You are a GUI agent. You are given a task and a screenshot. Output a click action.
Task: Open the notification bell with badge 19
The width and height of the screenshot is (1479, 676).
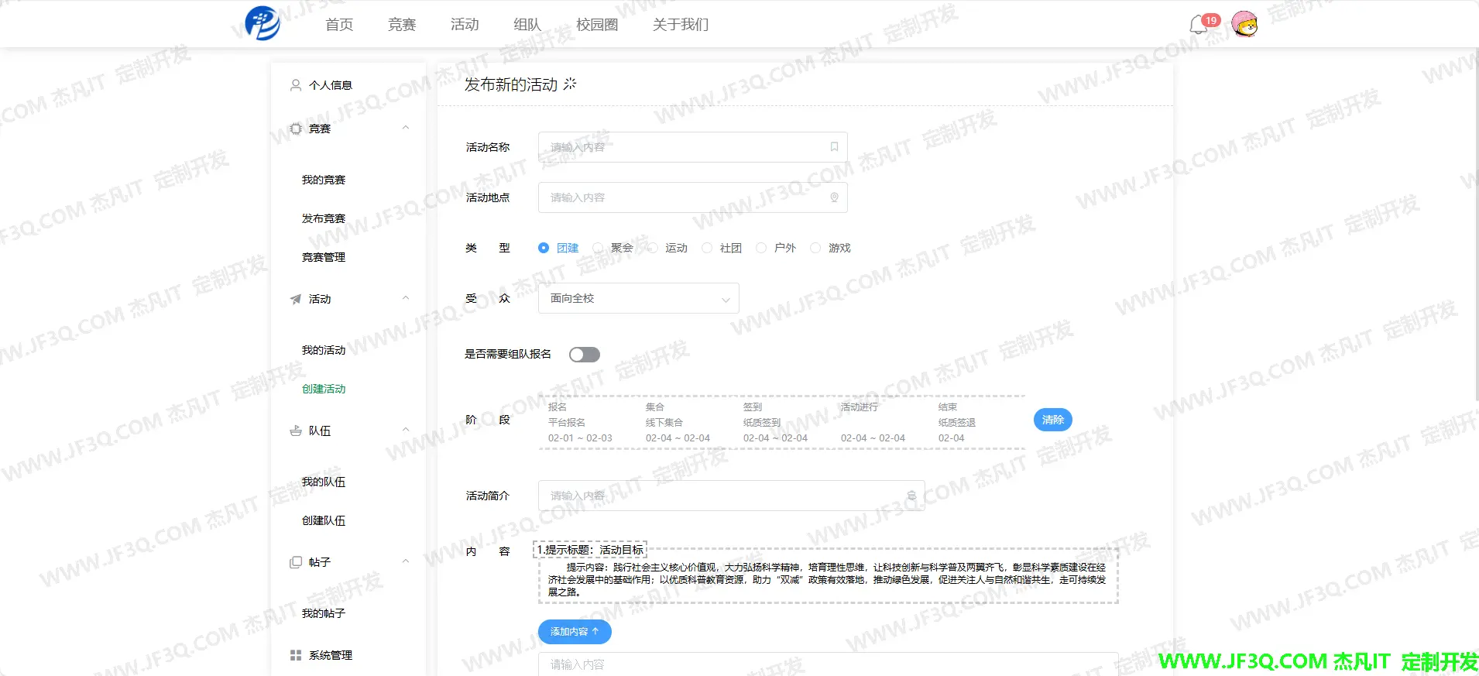pos(1199,25)
